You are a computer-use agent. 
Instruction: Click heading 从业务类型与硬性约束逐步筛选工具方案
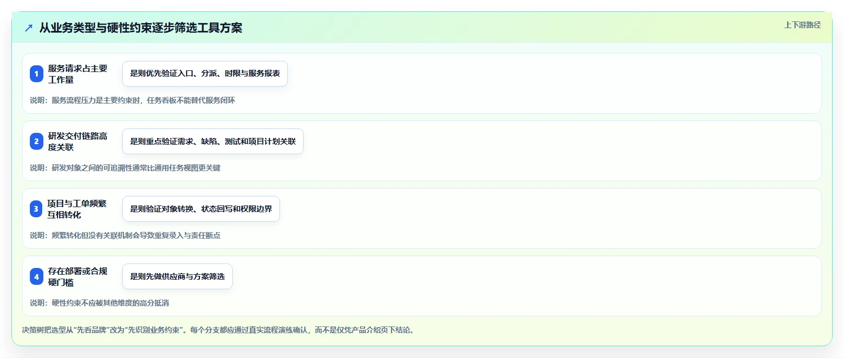click(x=141, y=28)
